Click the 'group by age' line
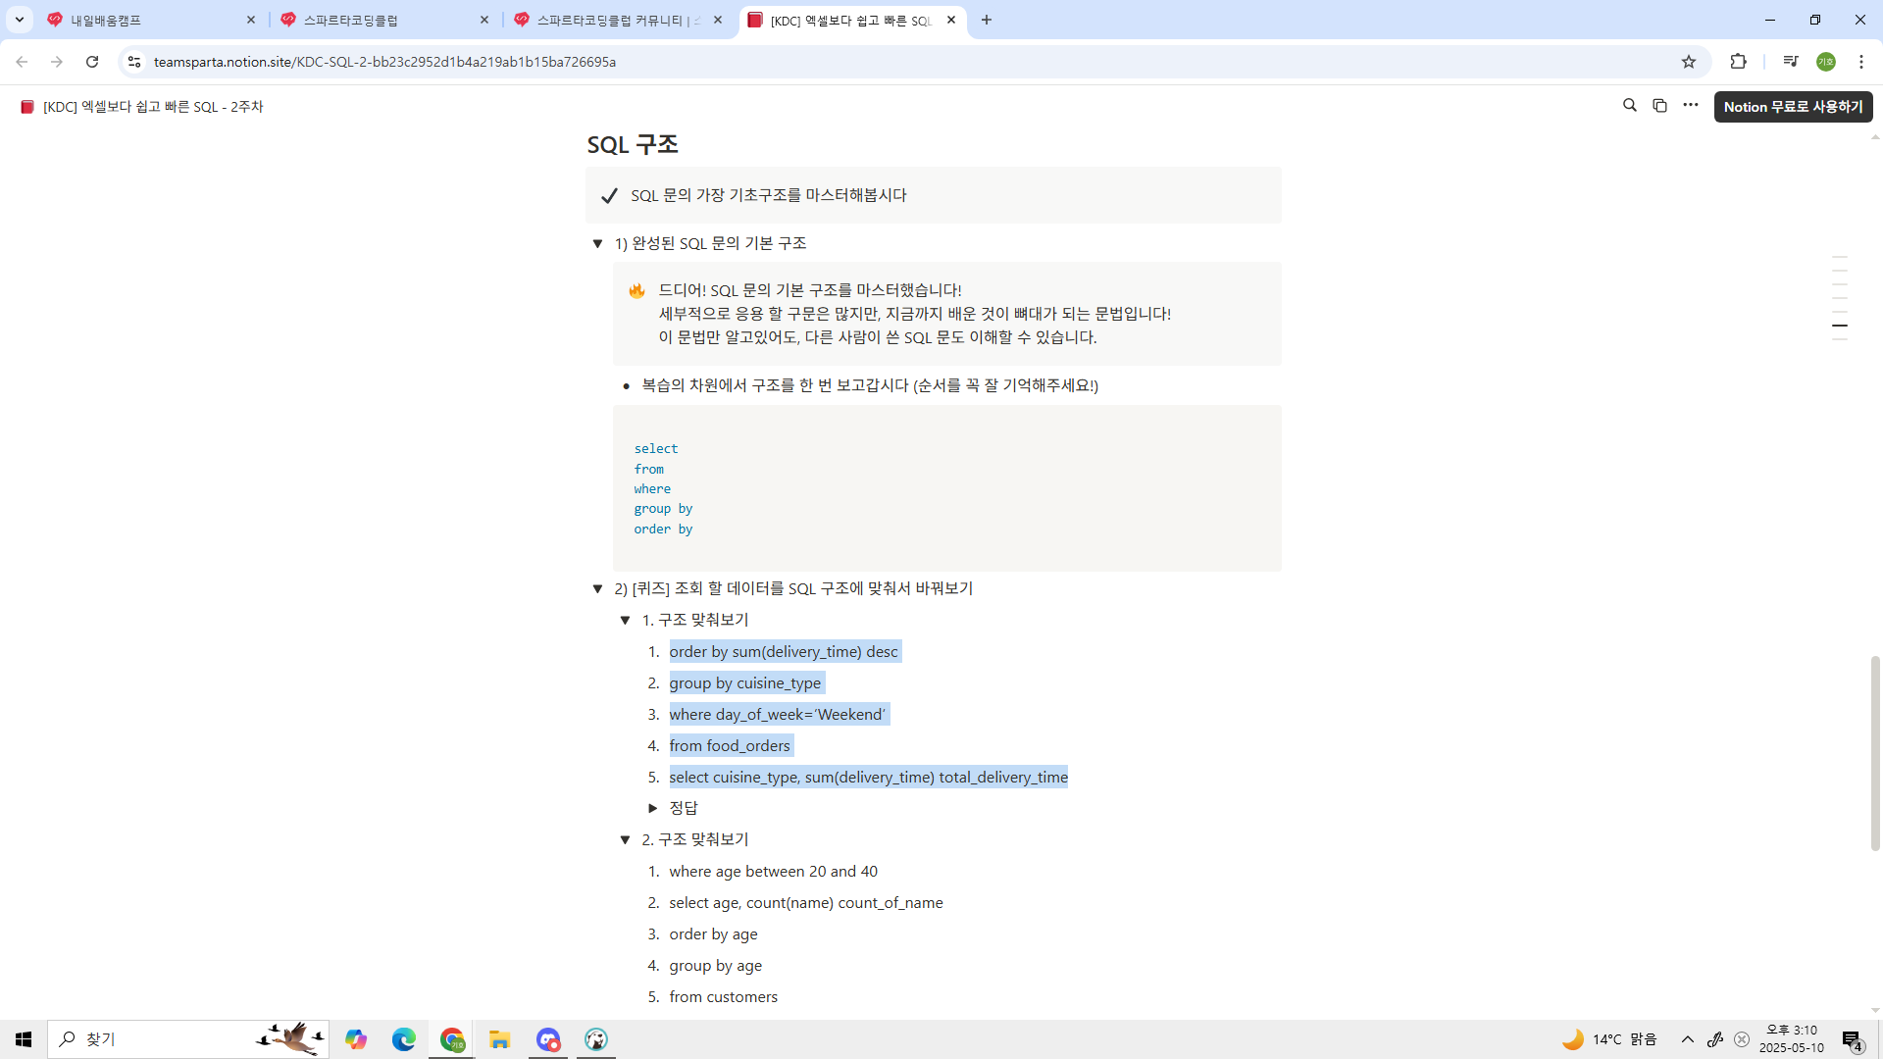Screen dimensions: 1883x1059 (716, 966)
